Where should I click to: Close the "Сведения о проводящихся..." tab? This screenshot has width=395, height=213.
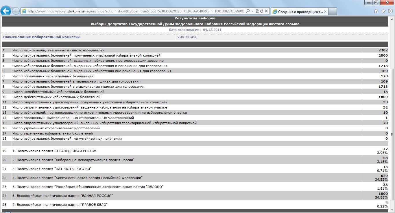(325, 12)
